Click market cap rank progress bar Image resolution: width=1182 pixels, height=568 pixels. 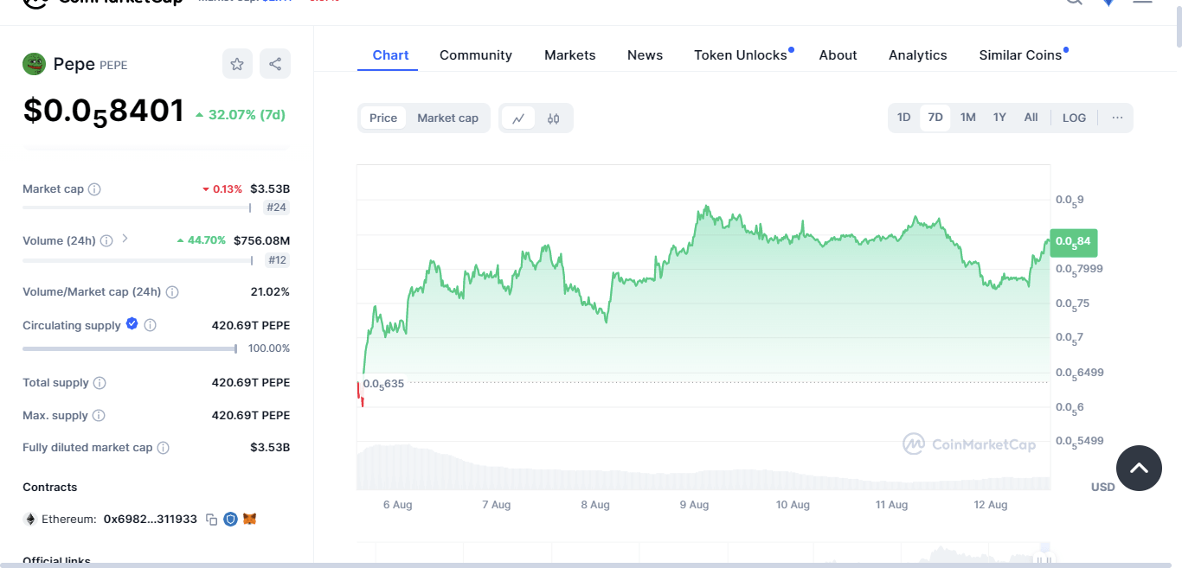click(136, 207)
